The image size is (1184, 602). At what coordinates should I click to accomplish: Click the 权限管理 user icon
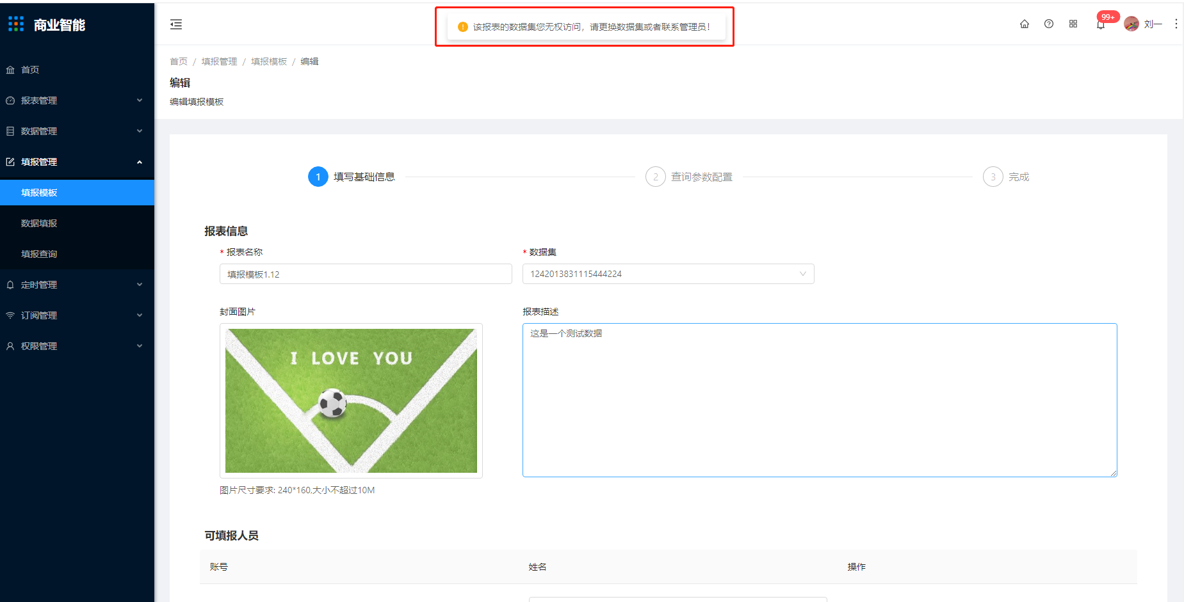[x=10, y=346]
